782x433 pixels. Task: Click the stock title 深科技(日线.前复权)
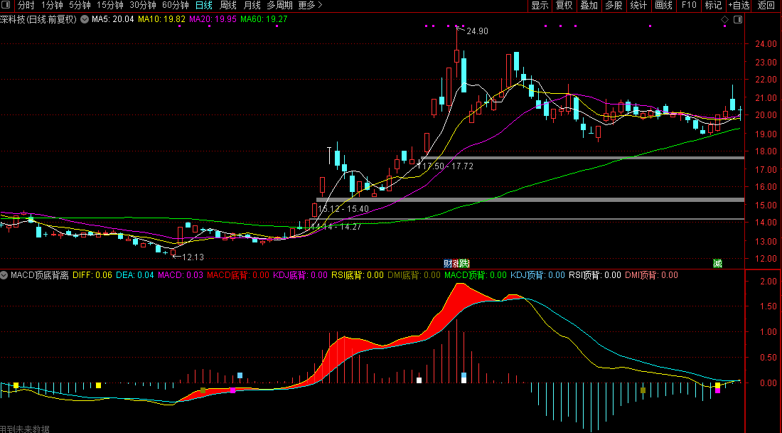(x=38, y=19)
